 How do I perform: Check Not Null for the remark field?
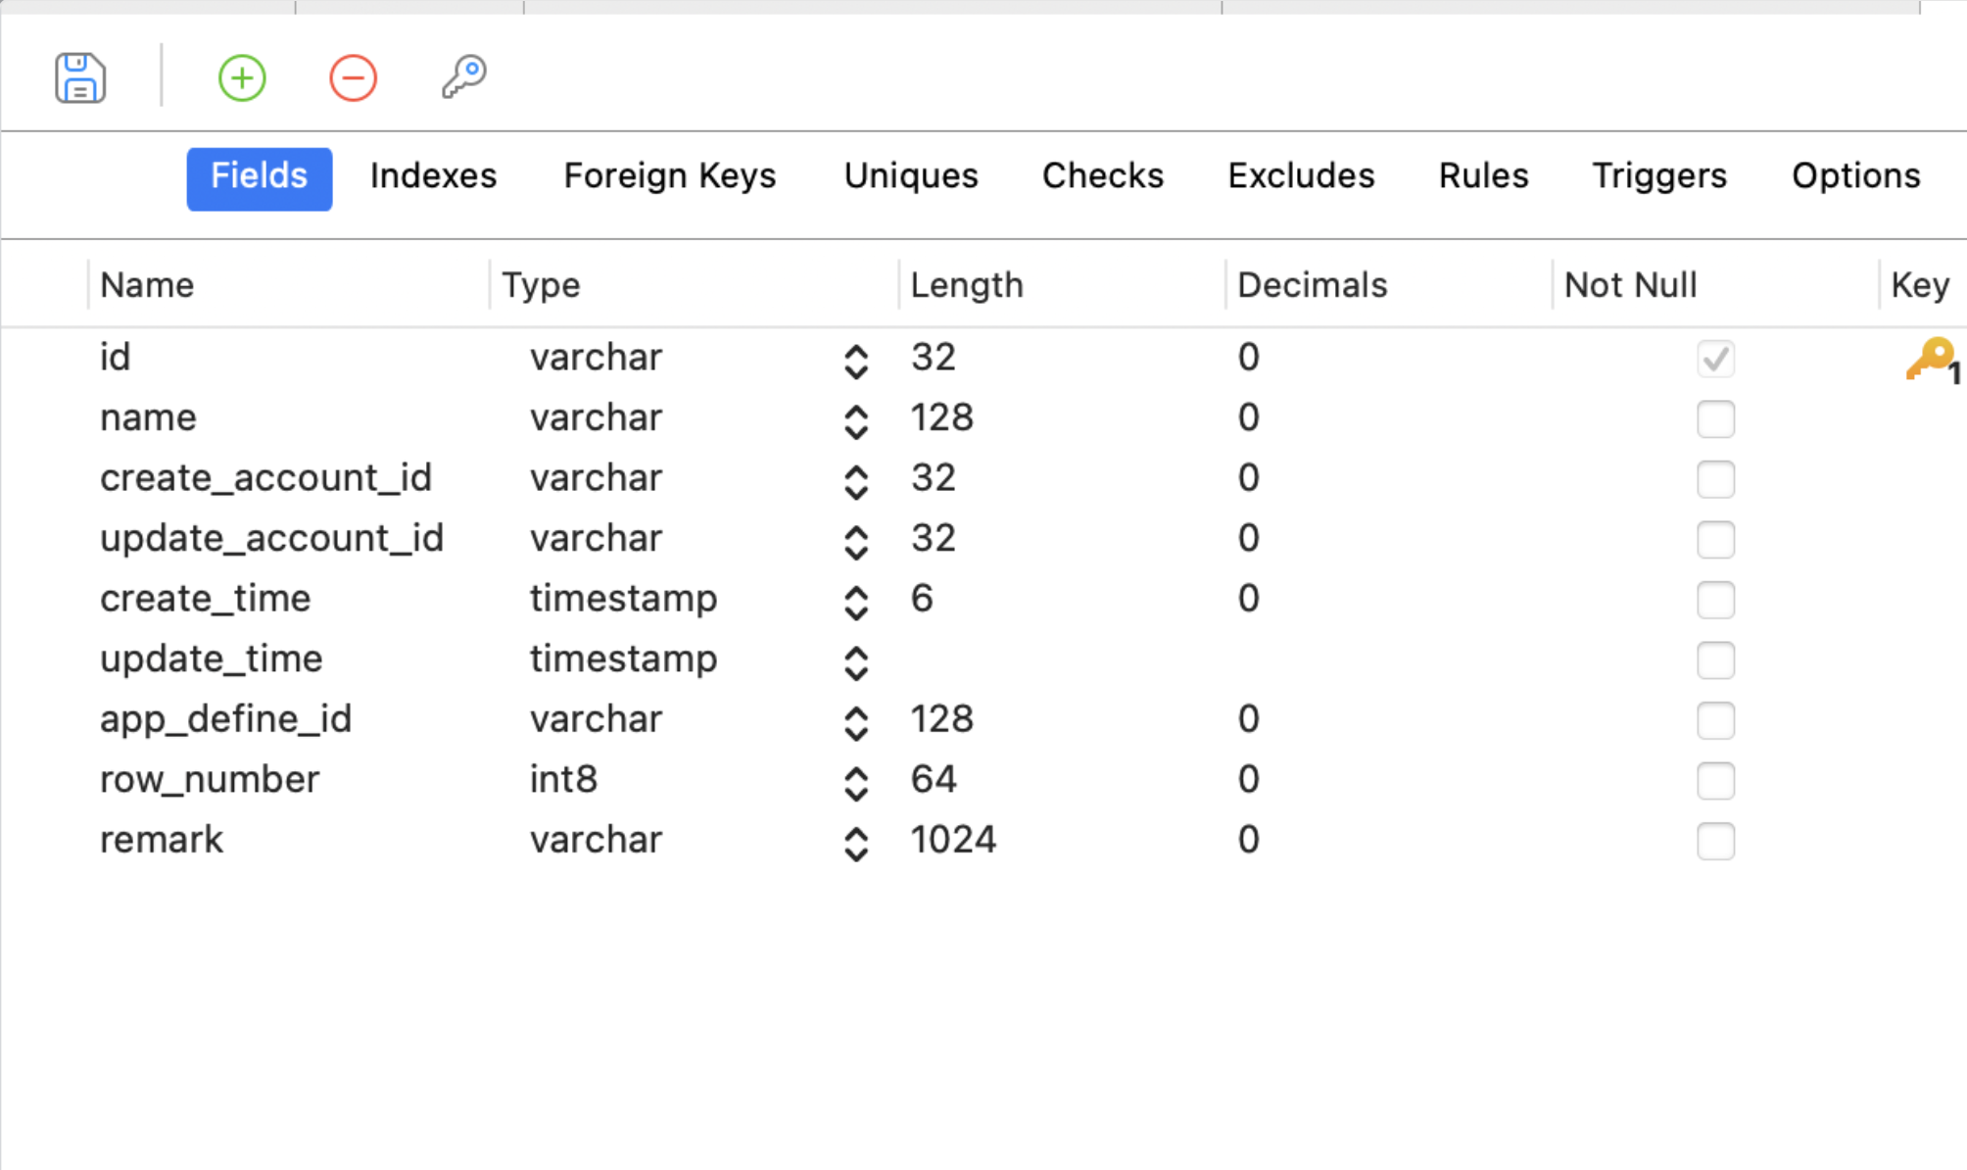click(x=1715, y=841)
